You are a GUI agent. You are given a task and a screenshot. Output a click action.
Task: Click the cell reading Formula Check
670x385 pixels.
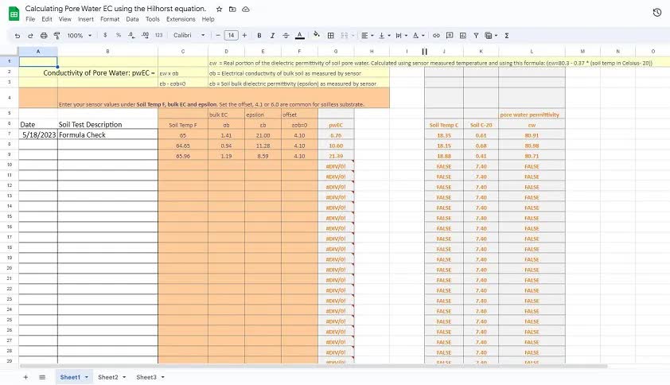click(107, 134)
